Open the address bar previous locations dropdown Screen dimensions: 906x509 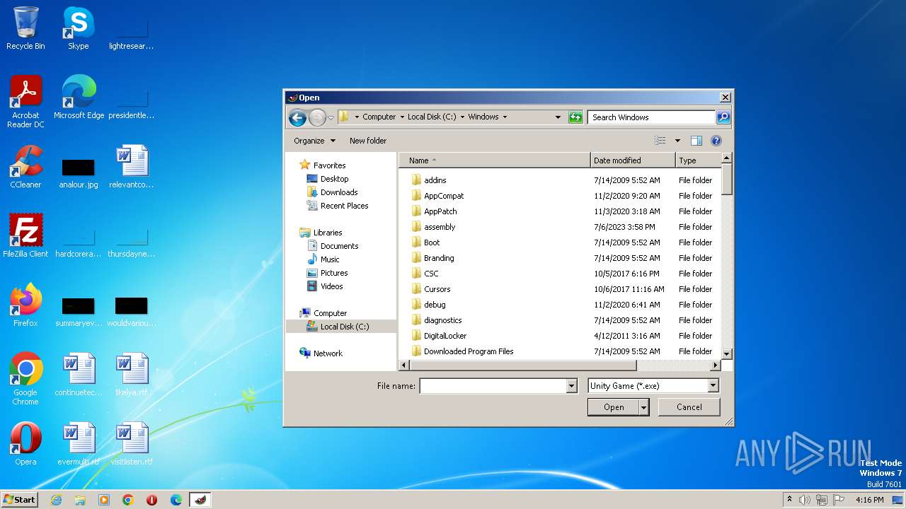558,117
